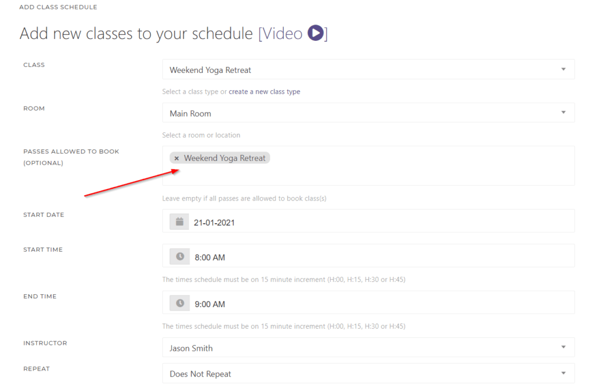
Task: Expand the Repeat field's dropdown arrow
Action: pyautogui.click(x=564, y=372)
